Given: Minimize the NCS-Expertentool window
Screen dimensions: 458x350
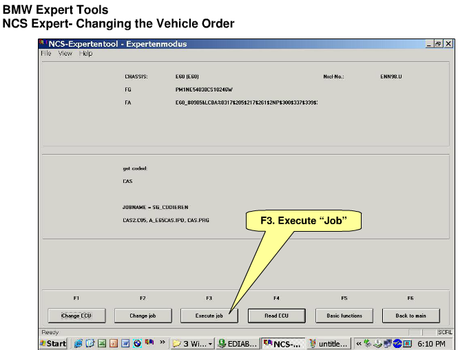Looking at the screenshot, I should [x=429, y=44].
